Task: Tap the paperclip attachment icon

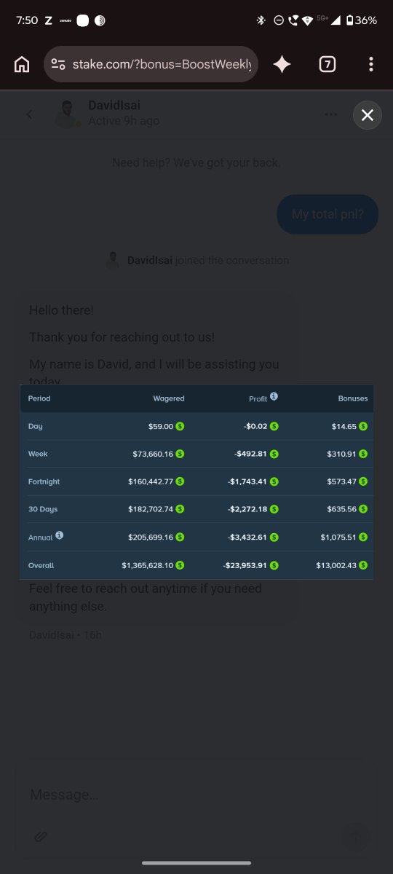Action: tap(41, 836)
